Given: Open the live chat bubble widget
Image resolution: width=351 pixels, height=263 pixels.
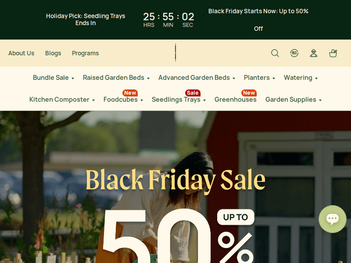Looking at the screenshot, I should pyautogui.click(x=332, y=219).
